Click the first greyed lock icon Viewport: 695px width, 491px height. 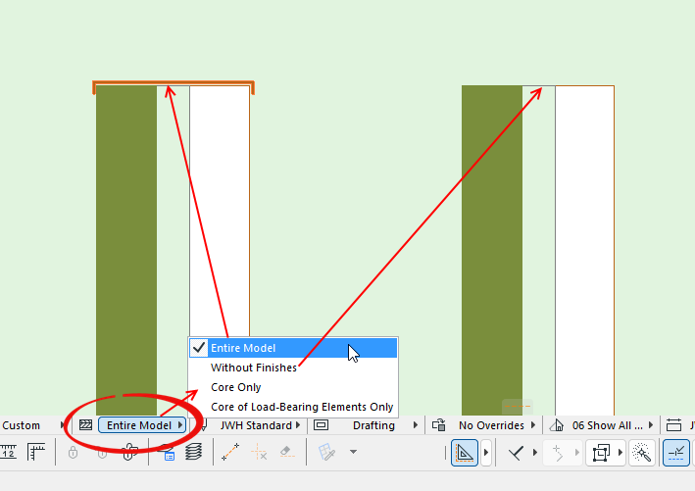[74, 453]
